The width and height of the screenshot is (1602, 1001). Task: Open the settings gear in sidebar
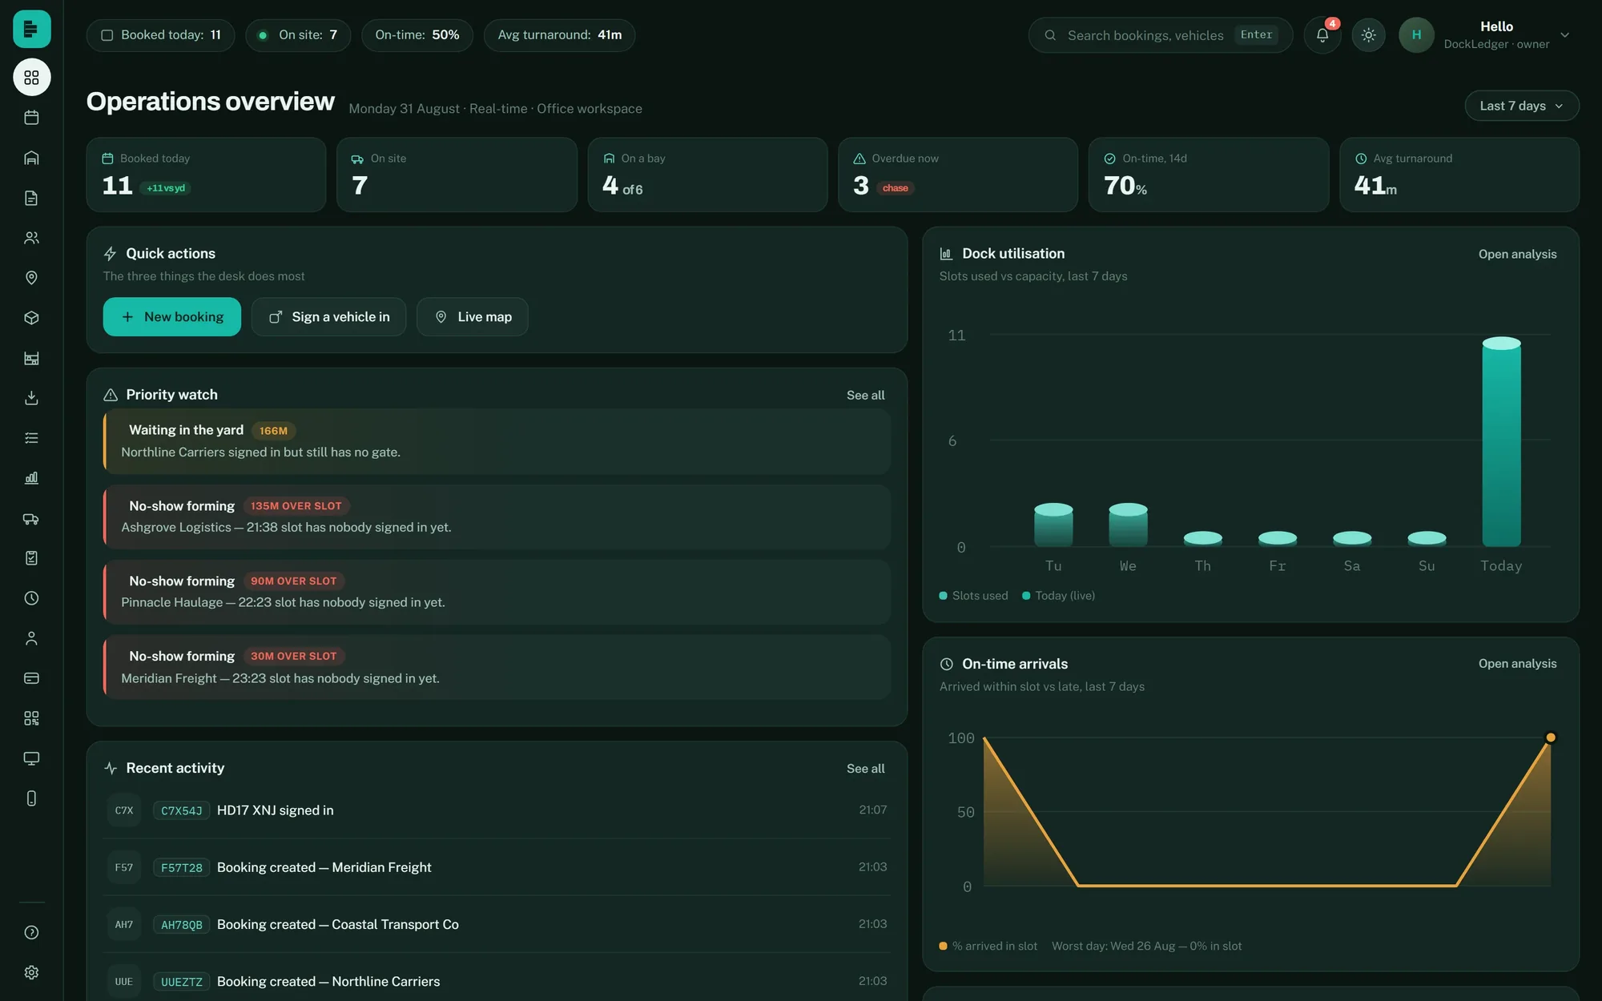(x=31, y=972)
